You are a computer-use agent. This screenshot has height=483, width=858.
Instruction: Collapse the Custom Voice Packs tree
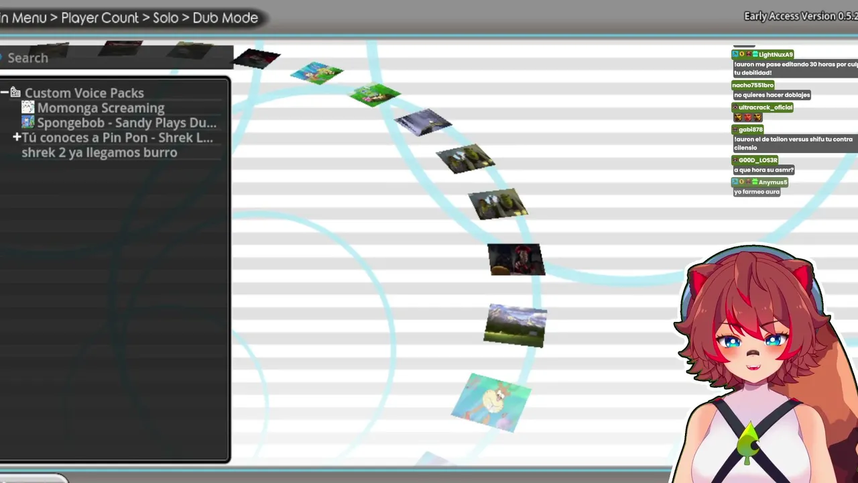tap(5, 93)
